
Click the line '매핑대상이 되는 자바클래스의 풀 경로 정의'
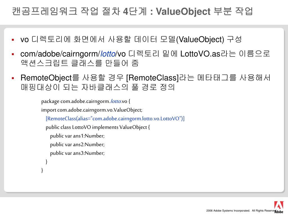[x=98, y=87]
